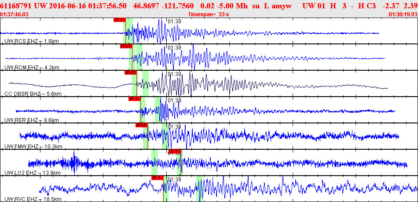418x202 pixels.
Task: Click the red P pick flag on RCS trace
Action: 119,20
